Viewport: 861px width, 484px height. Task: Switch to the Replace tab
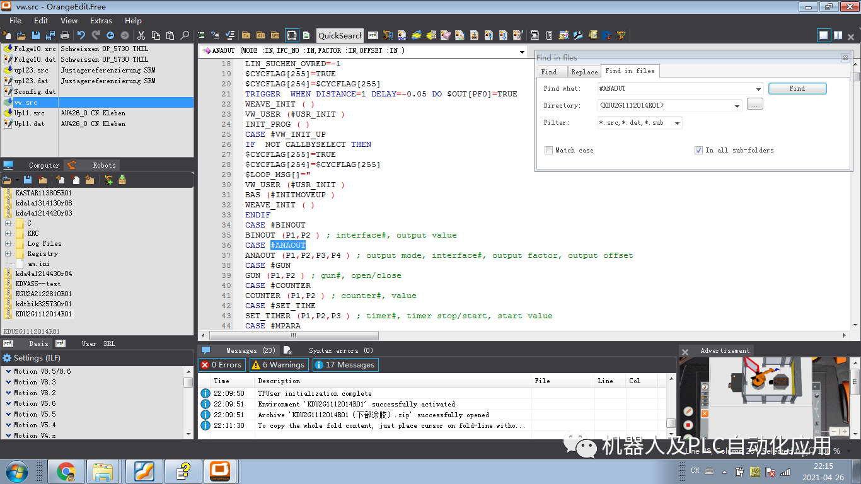click(584, 72)
